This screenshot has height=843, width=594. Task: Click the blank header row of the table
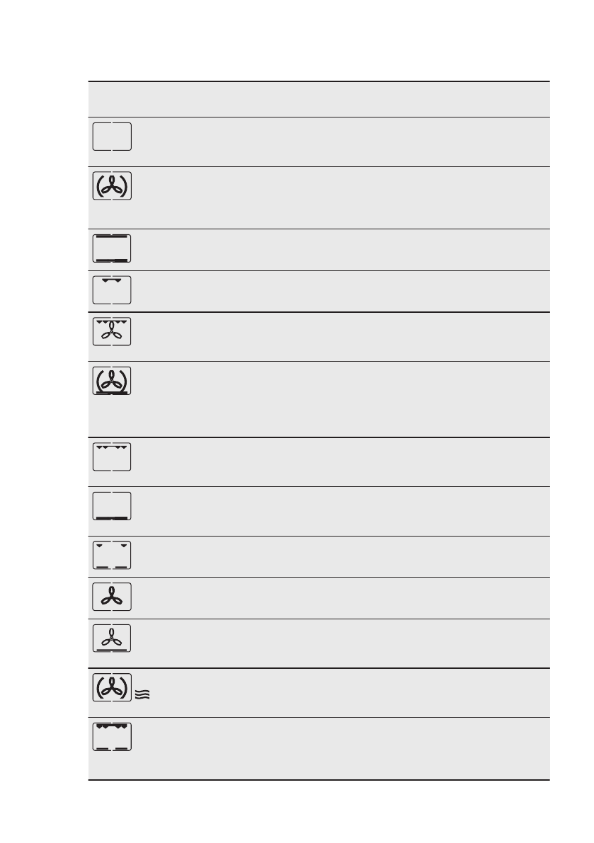[x=319, y=99]
